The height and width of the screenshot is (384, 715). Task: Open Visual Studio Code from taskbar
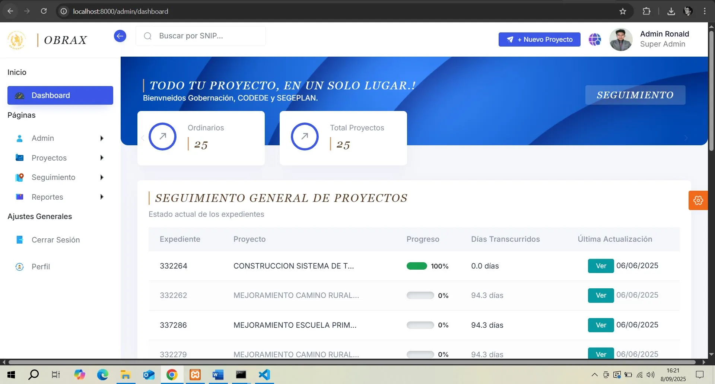tap(264, 375)
